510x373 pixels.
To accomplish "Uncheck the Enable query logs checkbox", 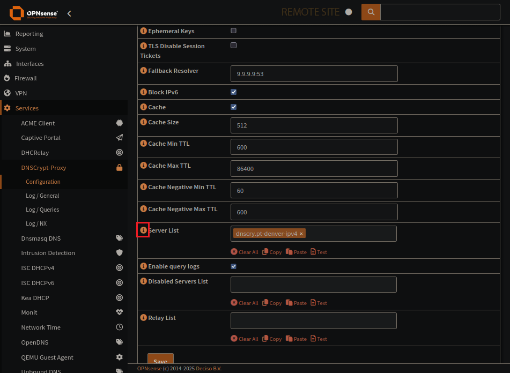I will point(233,266).
